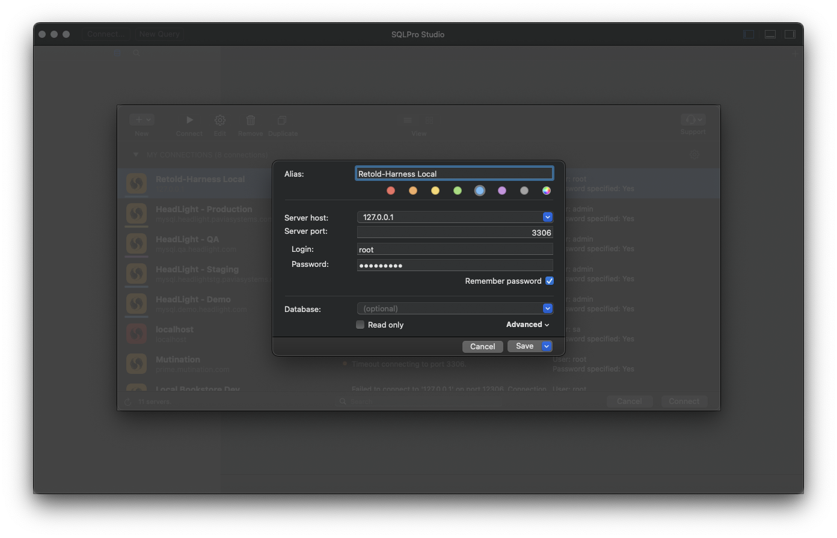Open the Database dropdown arrow
Screen dimensions: 837x538
tap(548, 308)
